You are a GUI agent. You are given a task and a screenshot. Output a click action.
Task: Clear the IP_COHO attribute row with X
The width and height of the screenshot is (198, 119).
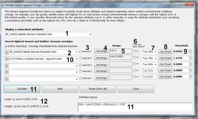pos(7,52)
